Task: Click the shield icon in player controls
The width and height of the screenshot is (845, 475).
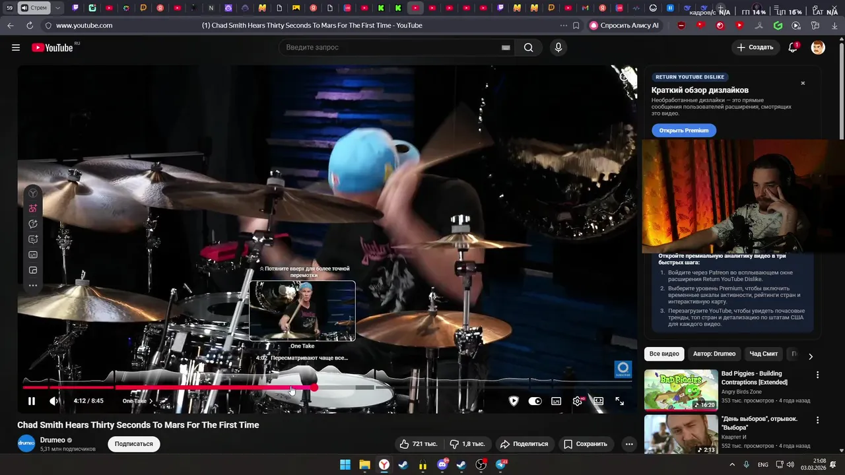Action: 514,400
